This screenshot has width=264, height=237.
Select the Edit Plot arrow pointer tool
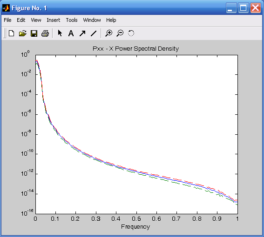click(60, 33)
